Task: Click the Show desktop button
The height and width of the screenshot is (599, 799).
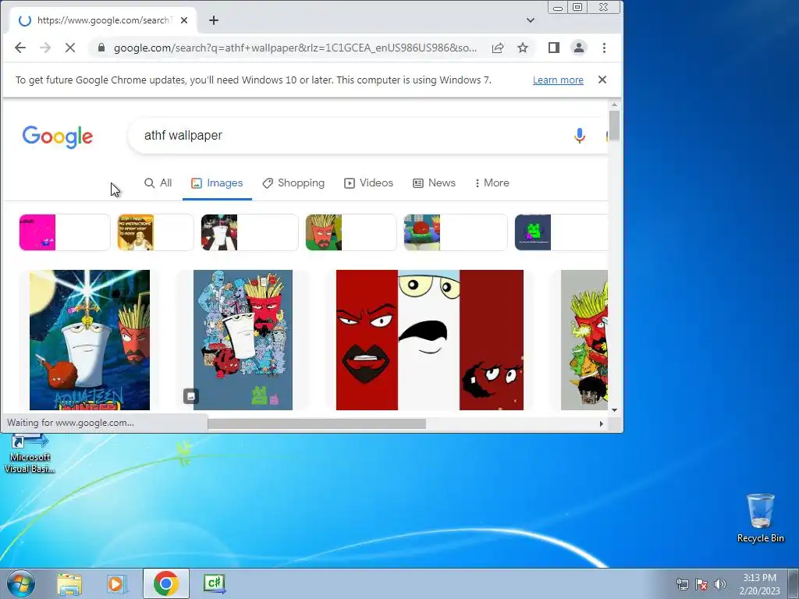Action: (x=794, y=583)
